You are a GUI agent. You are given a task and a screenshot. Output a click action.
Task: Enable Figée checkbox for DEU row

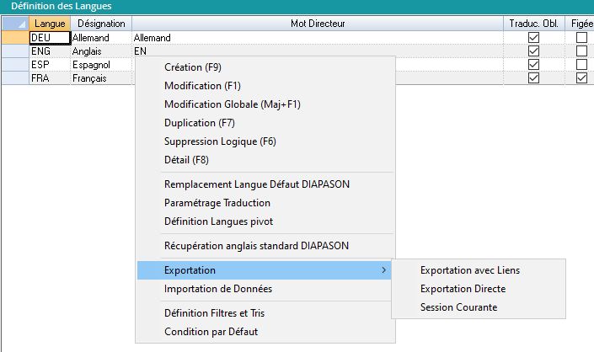(581, 38)
